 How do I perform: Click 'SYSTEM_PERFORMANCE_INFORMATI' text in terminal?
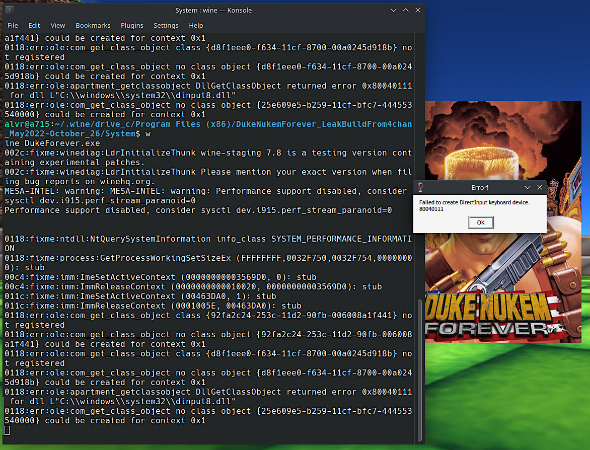click(342, 239)
